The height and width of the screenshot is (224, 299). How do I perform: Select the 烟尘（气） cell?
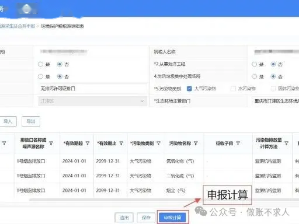point(176,191)
